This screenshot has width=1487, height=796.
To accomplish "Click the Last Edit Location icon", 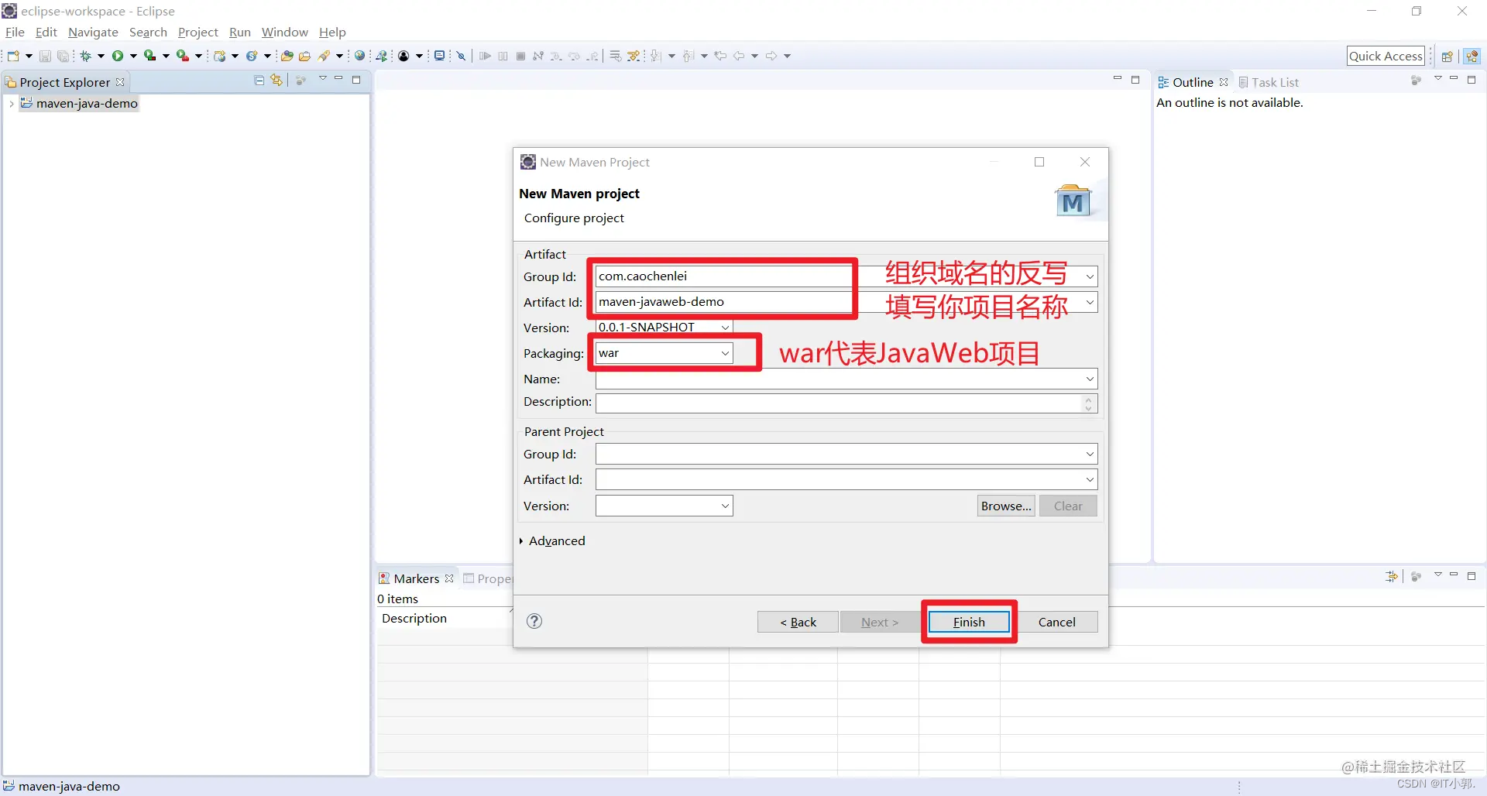I will point(720,56).
